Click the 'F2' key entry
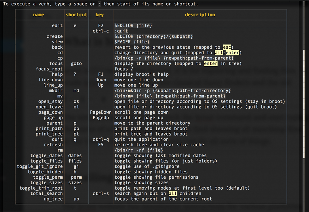This screenshot has height=212, width=309. tap(101, 25)
